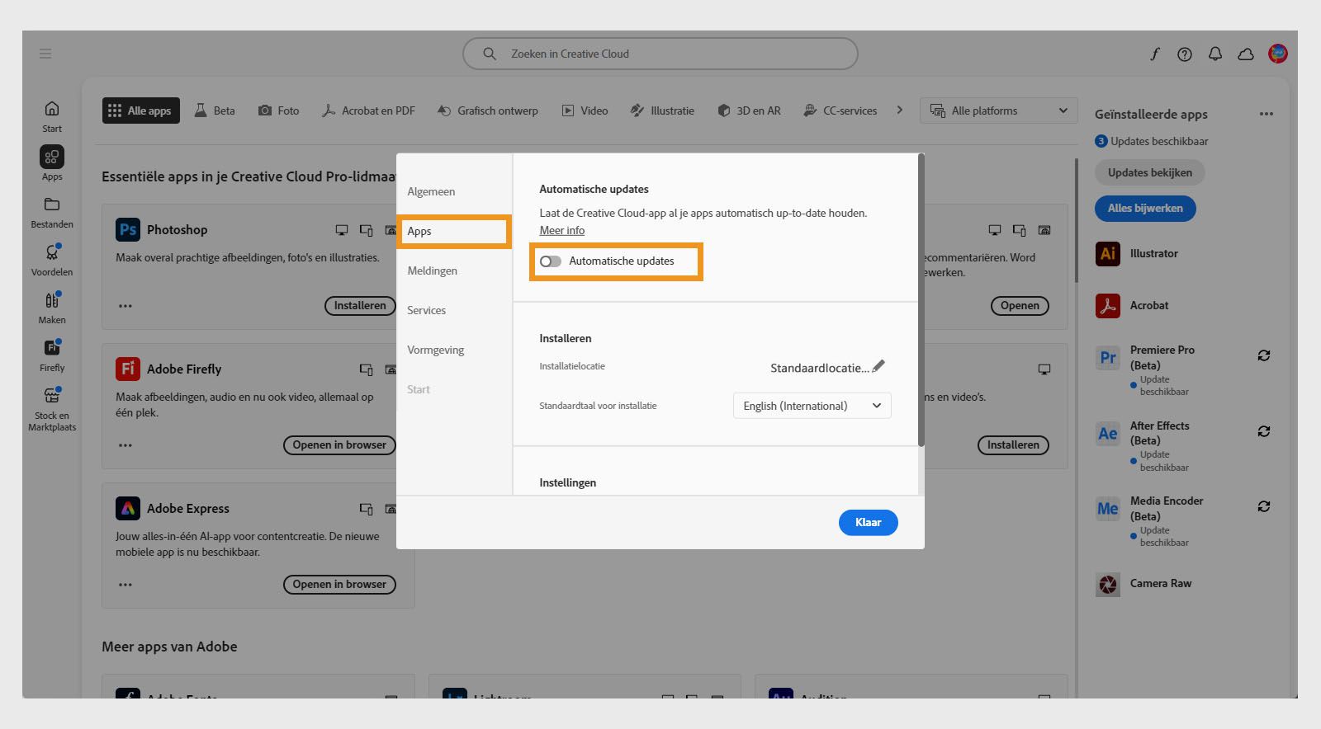The height and width of the screenshot is (729, 1321).
Task: Open Photoshop card more options ellipsis
Action: 125,306
